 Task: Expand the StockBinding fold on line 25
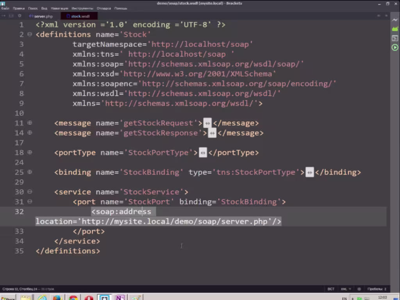pyautogui.click(x=30, y=172)
